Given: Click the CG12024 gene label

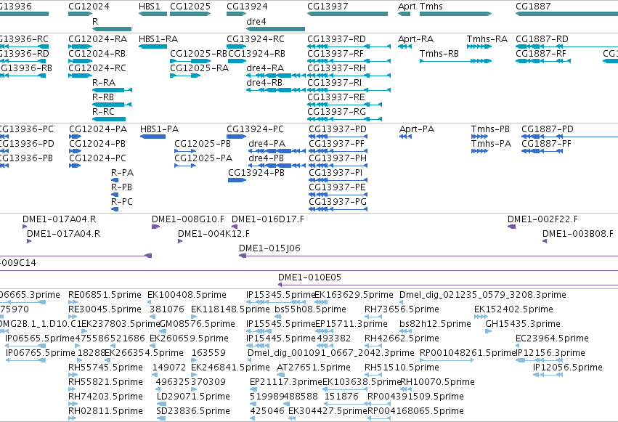Looking at the screenshot, I should point(89,7).
